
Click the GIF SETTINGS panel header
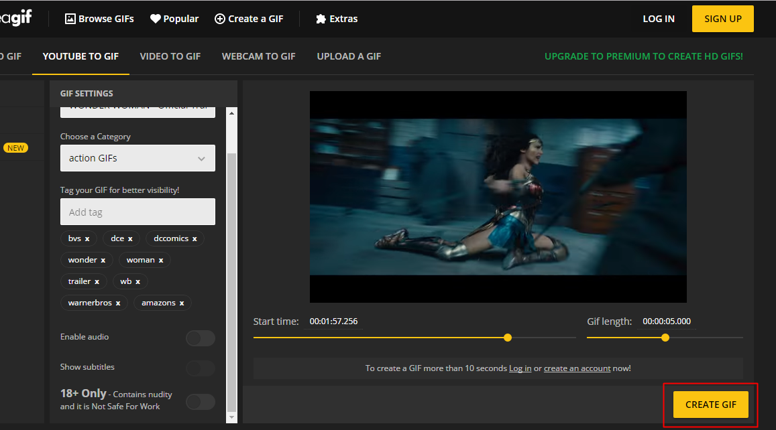tap(144, 93)
